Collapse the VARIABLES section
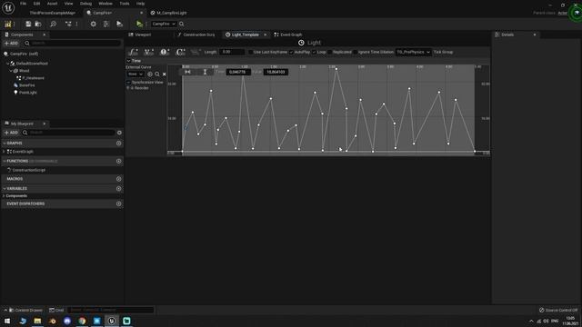 tap(4, 188)
